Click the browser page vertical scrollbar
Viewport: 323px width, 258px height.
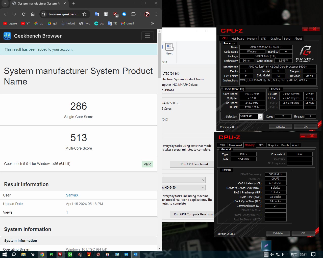click(159, 55)
